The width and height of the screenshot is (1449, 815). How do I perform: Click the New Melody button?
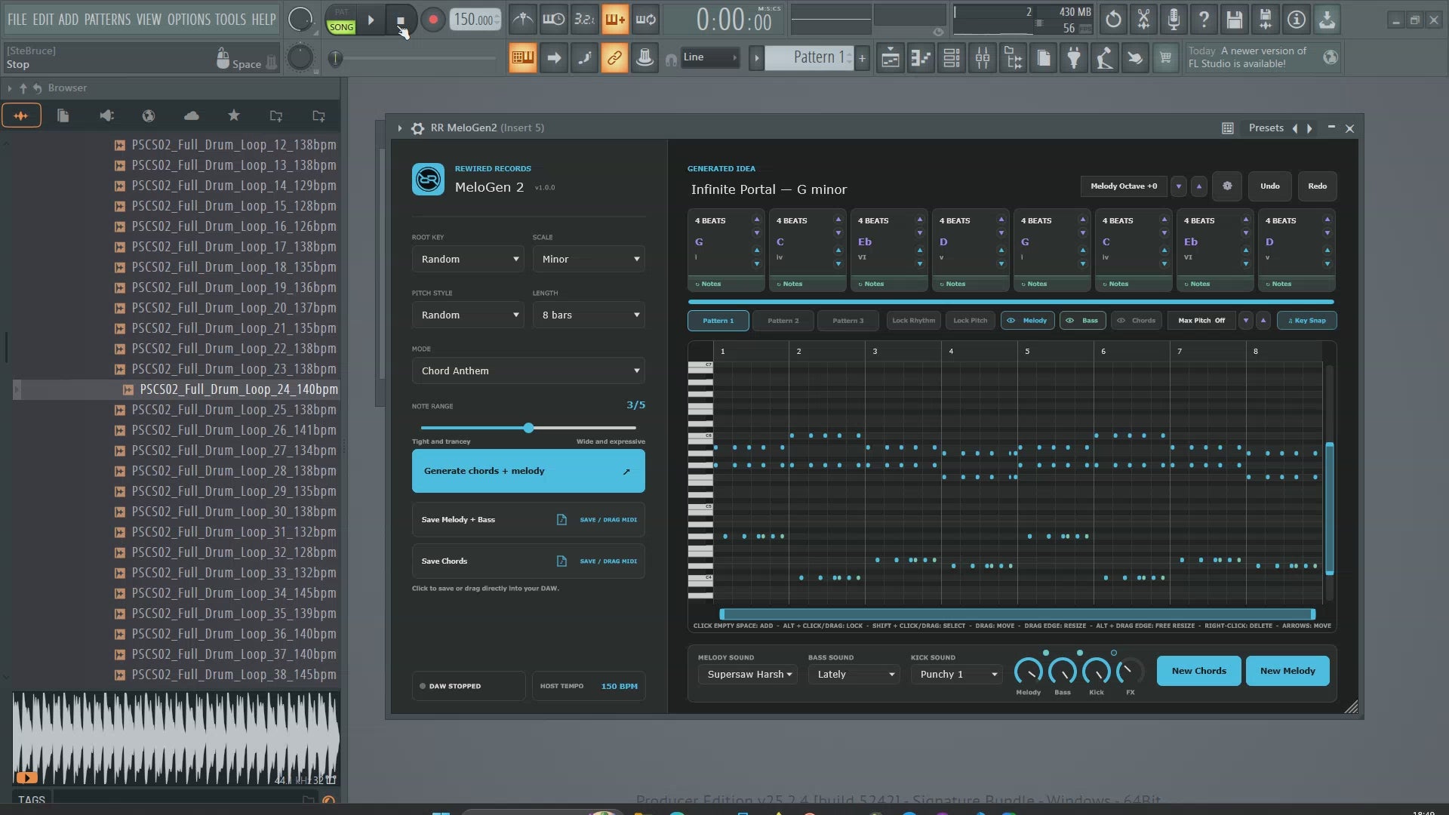click(x=1287, y=671)
